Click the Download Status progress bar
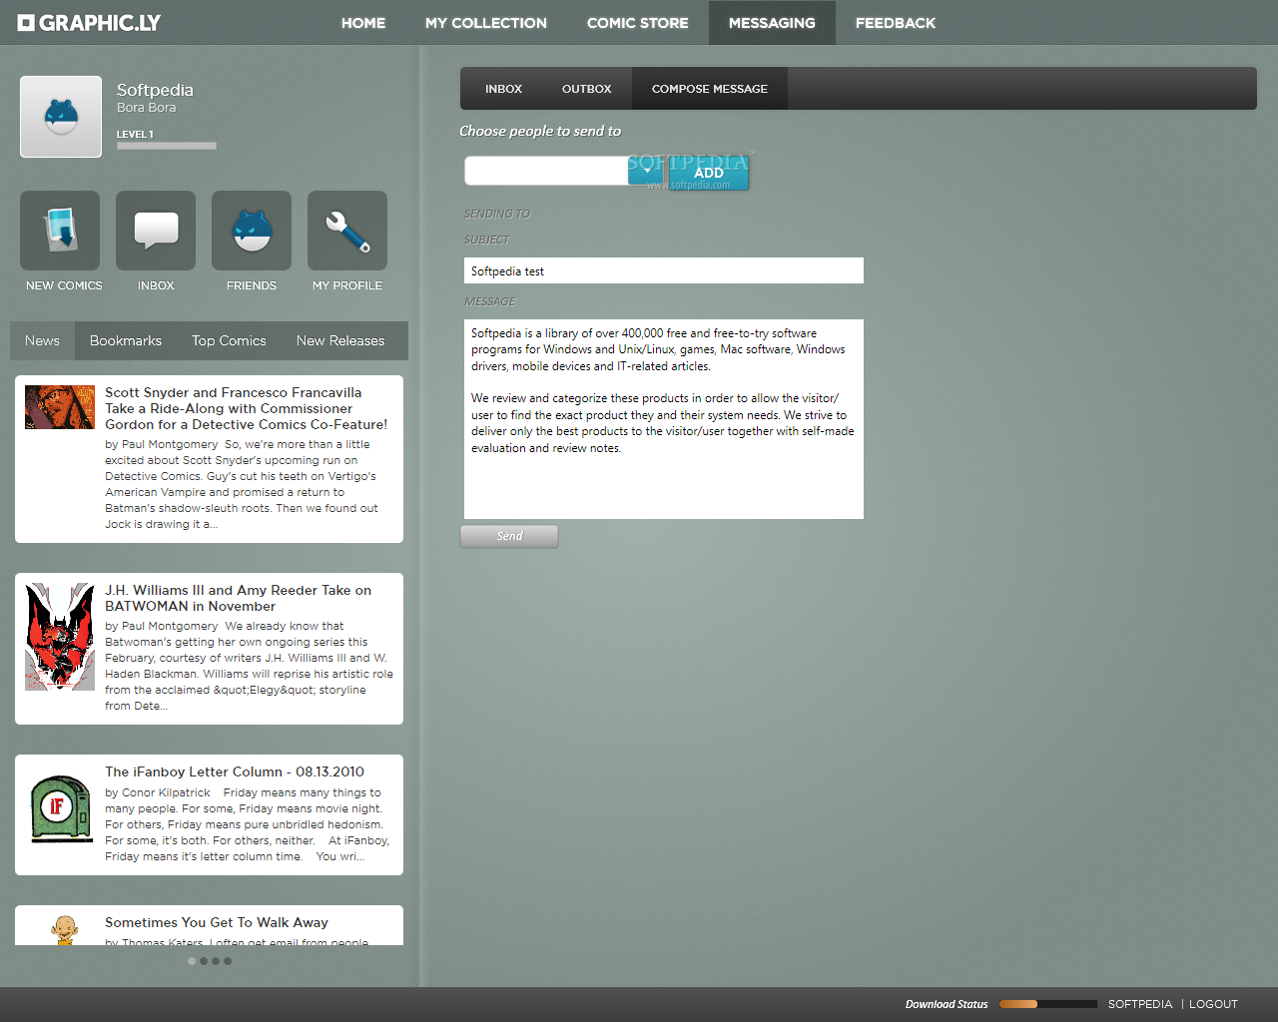Viewport: 1278px width, 1022px height. pos(1047,1004)
